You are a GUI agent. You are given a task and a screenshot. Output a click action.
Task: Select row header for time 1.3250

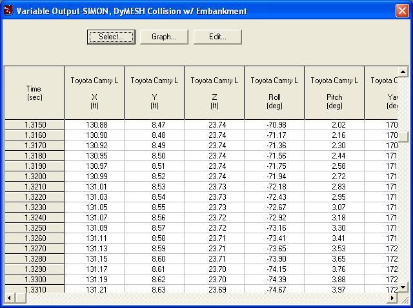[35, 228]
